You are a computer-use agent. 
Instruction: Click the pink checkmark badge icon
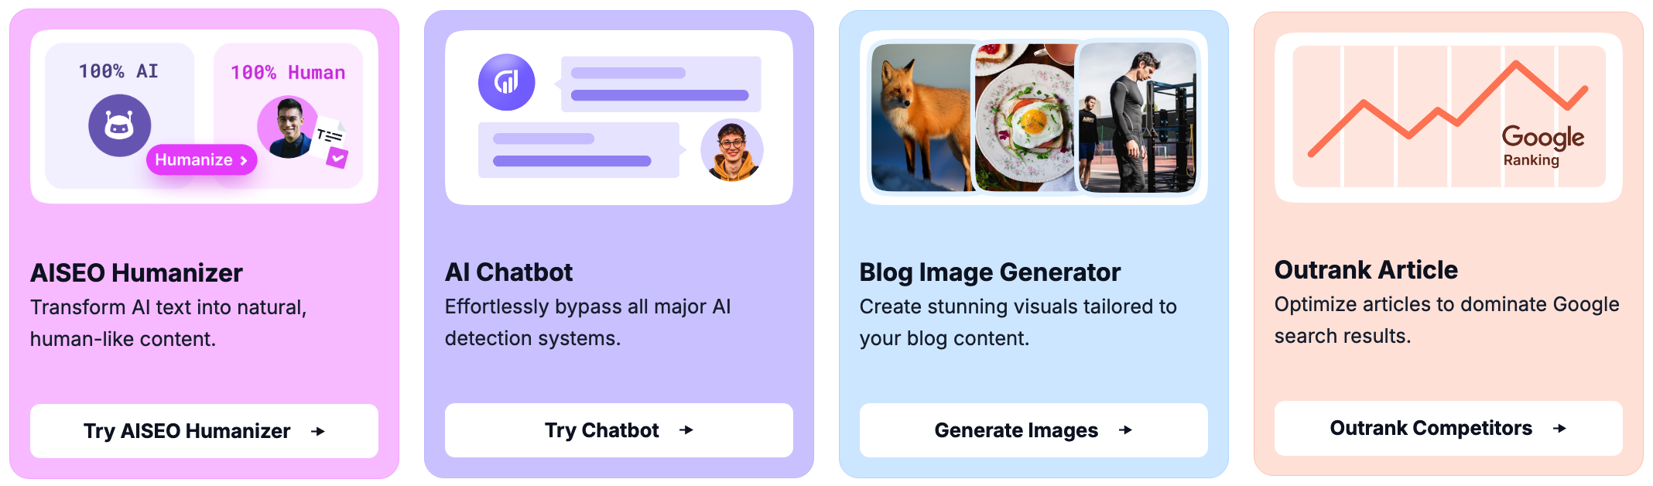tap(337, 158)
